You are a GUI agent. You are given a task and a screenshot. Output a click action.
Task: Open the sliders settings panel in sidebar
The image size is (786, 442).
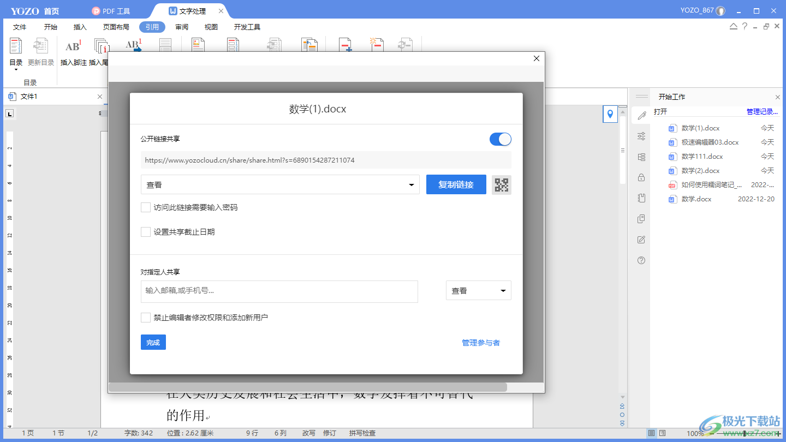click(641, 136)
